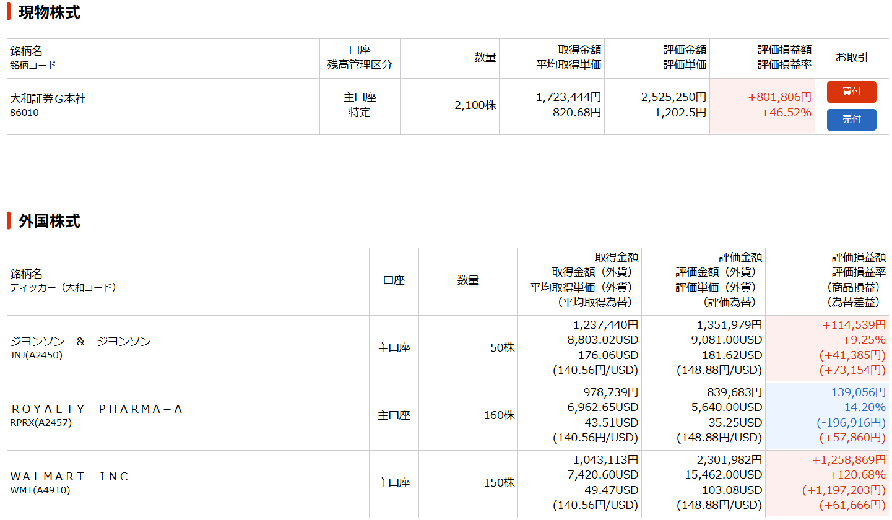Viewport: 892px width, 520px height.
Task: Click the WMT(A4910) ticker code
Action: pos(40,490)
